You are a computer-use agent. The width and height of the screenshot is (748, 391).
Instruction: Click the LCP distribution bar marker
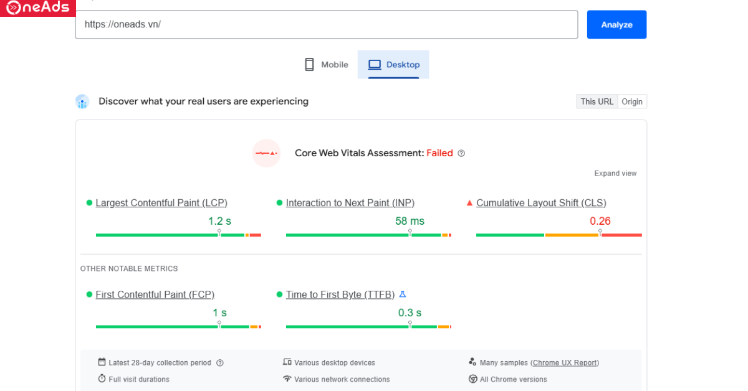219,232
